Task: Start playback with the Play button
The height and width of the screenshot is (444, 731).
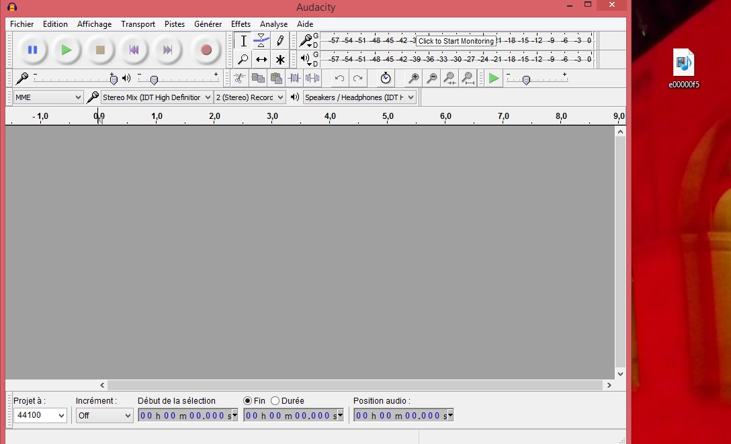Action: coord(67,50)
